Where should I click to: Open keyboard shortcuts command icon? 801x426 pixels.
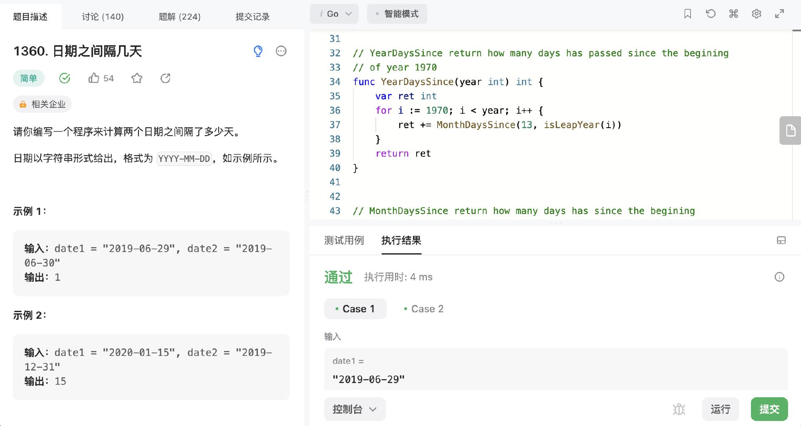733,14
